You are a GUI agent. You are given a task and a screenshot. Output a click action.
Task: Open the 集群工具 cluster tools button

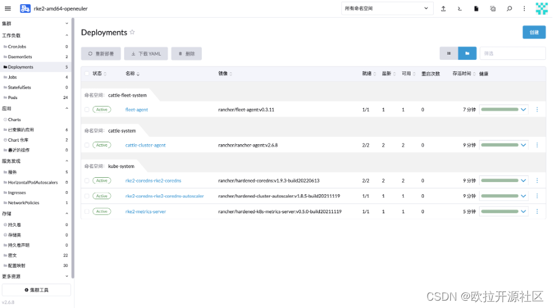pyautogui.click(x=36, y=290)
